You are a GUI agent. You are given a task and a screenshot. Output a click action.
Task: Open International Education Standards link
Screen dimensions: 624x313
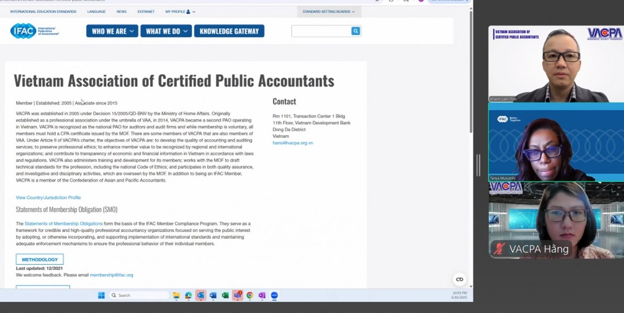[43, 12]
